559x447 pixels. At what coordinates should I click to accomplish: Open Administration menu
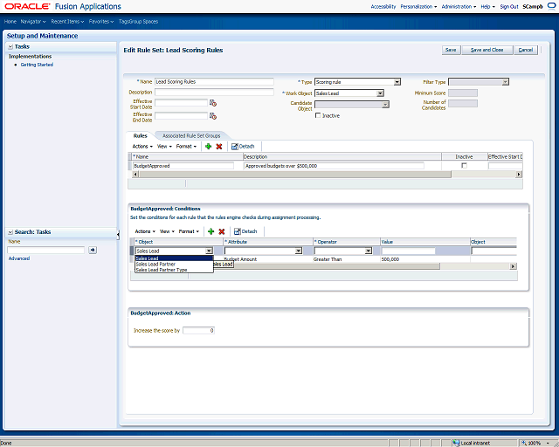tap(459, 6)
